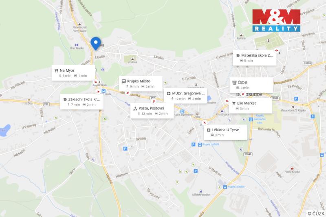The image size is (326, 217).
Task: Click the Bohosudov, nám. bus stop icon
Action: 251,119
